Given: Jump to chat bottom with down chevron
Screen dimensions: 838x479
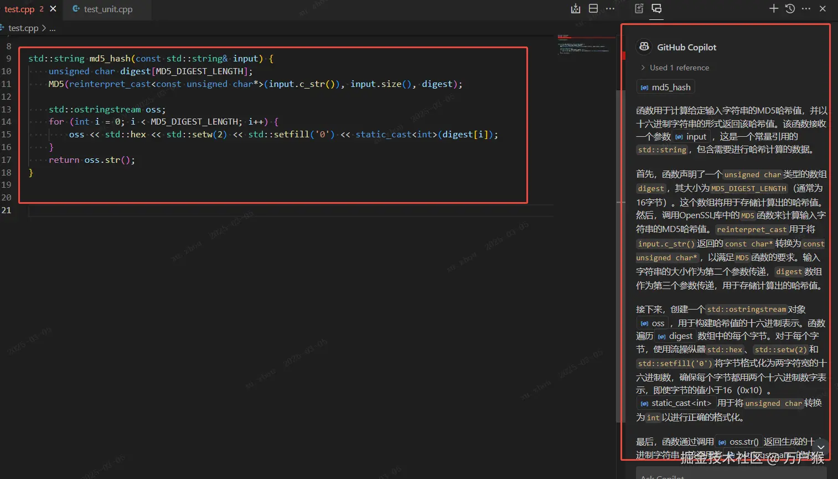Looking at the screenshot, I should [821, 447].
